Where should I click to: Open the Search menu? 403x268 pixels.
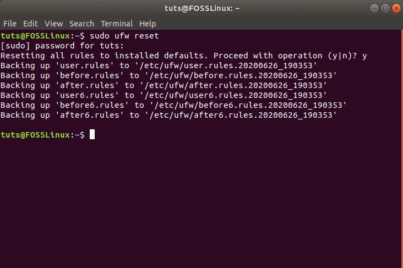pyautogui.click(x=81, y=24)
